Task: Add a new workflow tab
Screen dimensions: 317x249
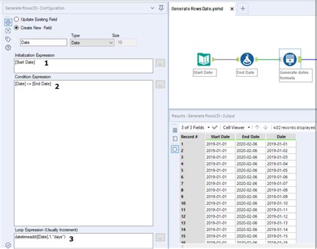Action: 243,9
